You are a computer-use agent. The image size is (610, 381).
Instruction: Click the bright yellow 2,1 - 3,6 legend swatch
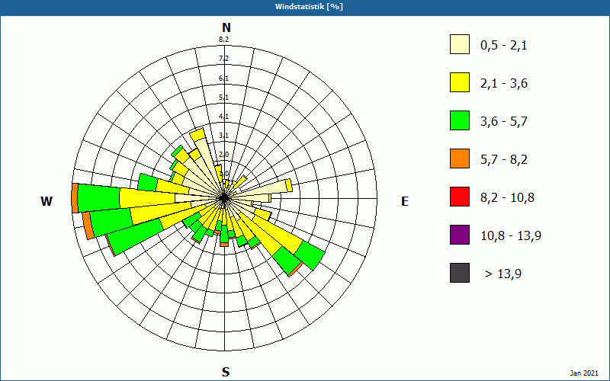coord(460,82)
